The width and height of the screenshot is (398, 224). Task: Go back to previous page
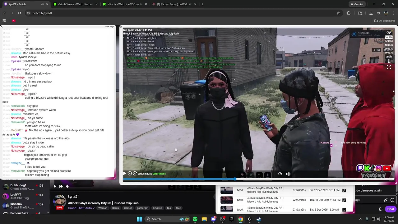4,13
